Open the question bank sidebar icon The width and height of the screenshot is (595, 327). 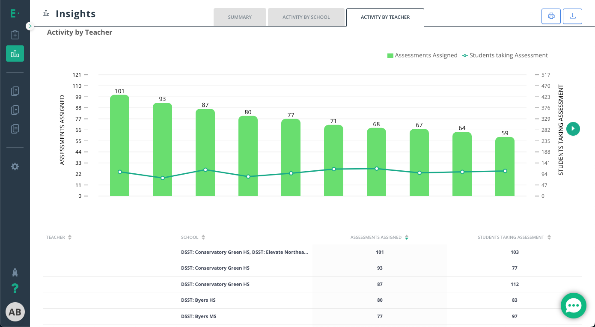[x=15, y=91]
